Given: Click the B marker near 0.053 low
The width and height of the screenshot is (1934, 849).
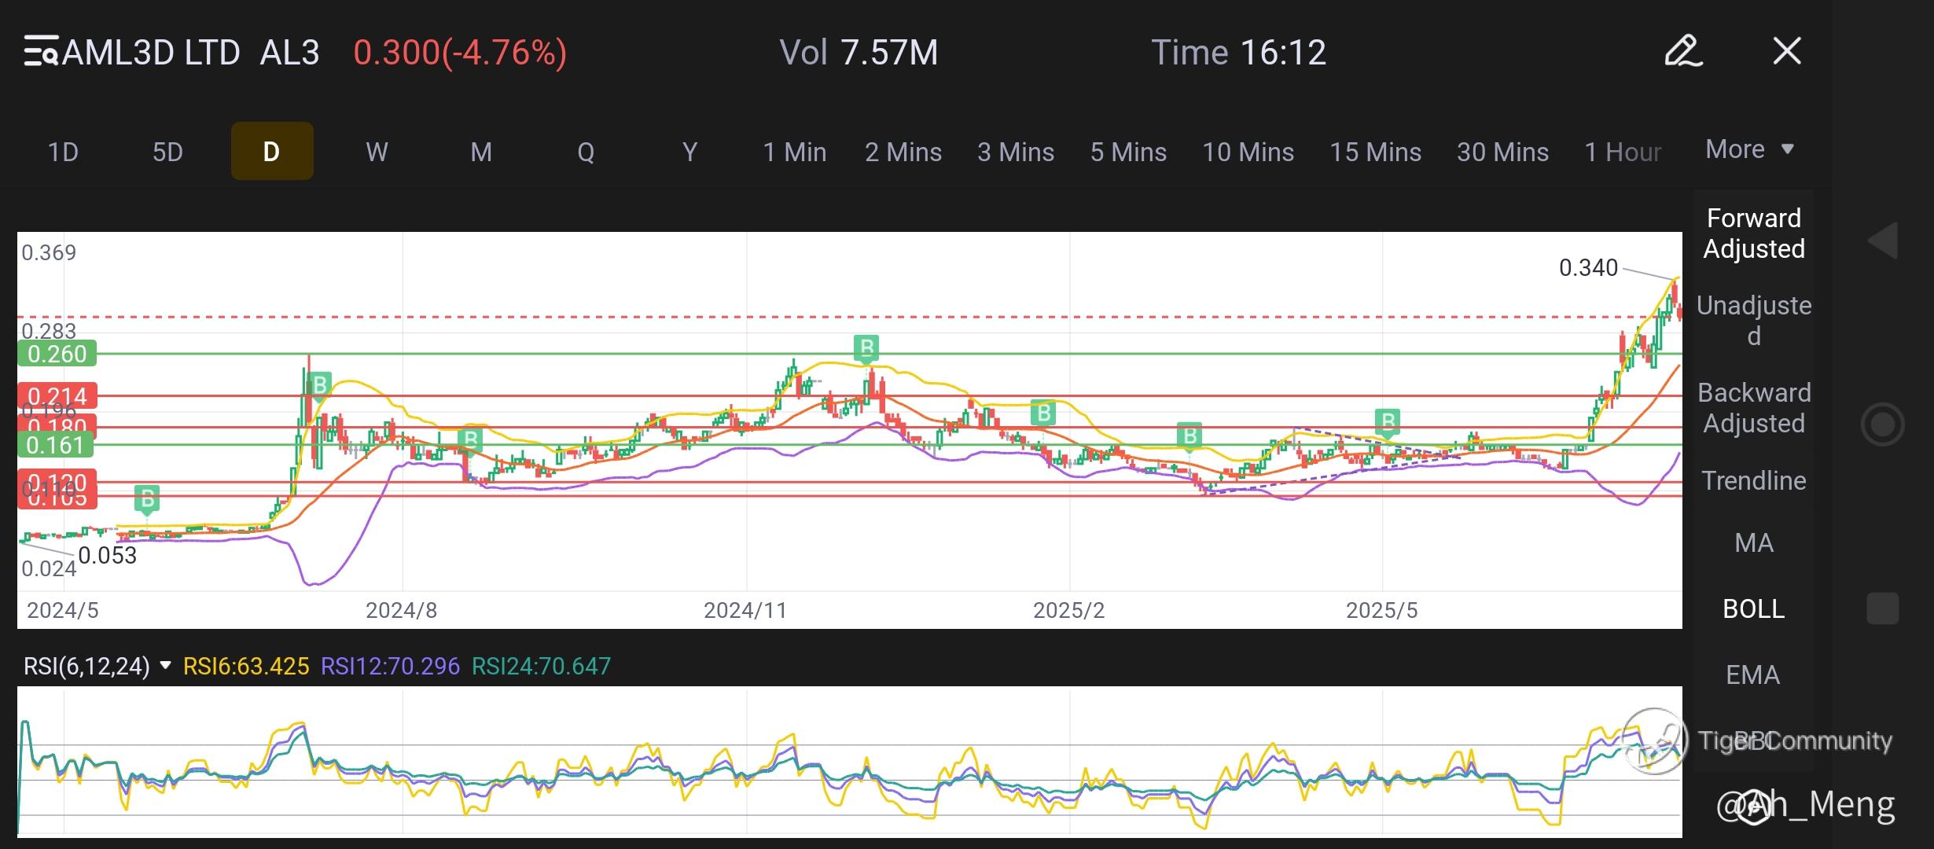Looking at the screenshot, I should 147,498.
